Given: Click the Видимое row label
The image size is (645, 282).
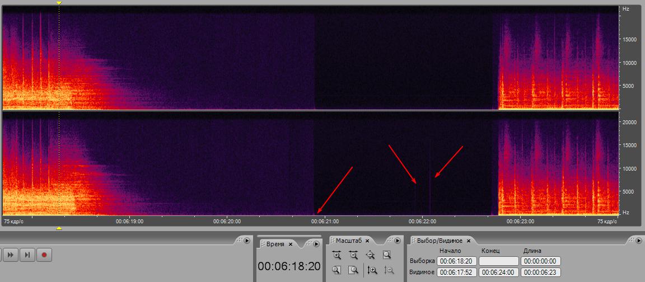Looking at the screenshot, I should coord(423,272).
